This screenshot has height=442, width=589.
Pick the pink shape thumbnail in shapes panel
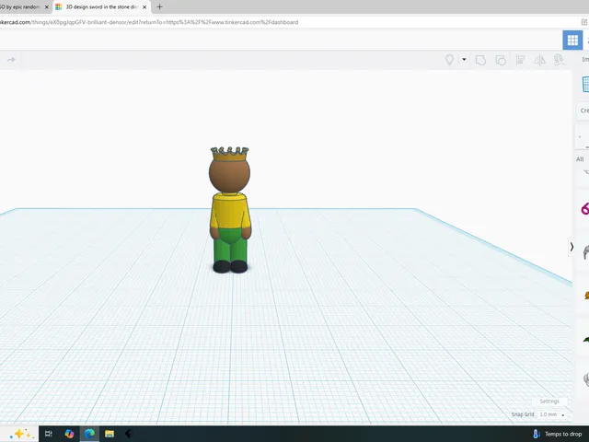[x=585, y=209]
